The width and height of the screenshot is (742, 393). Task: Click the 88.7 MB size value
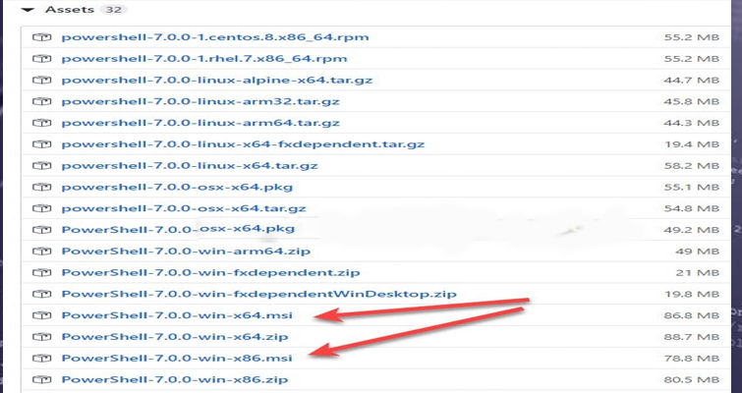691,337
